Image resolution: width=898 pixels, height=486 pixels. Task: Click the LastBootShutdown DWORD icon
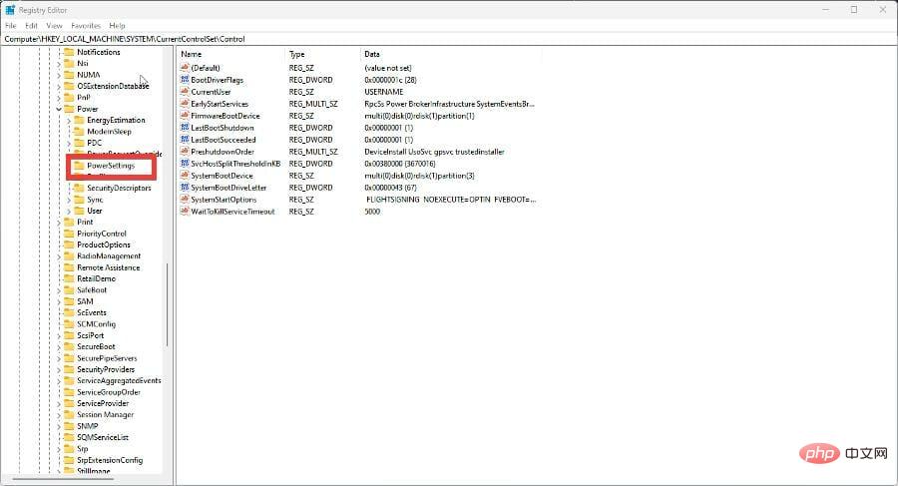pos(185,128)
